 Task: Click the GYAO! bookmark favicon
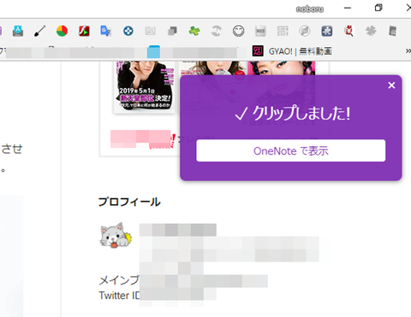coord(258,51)
